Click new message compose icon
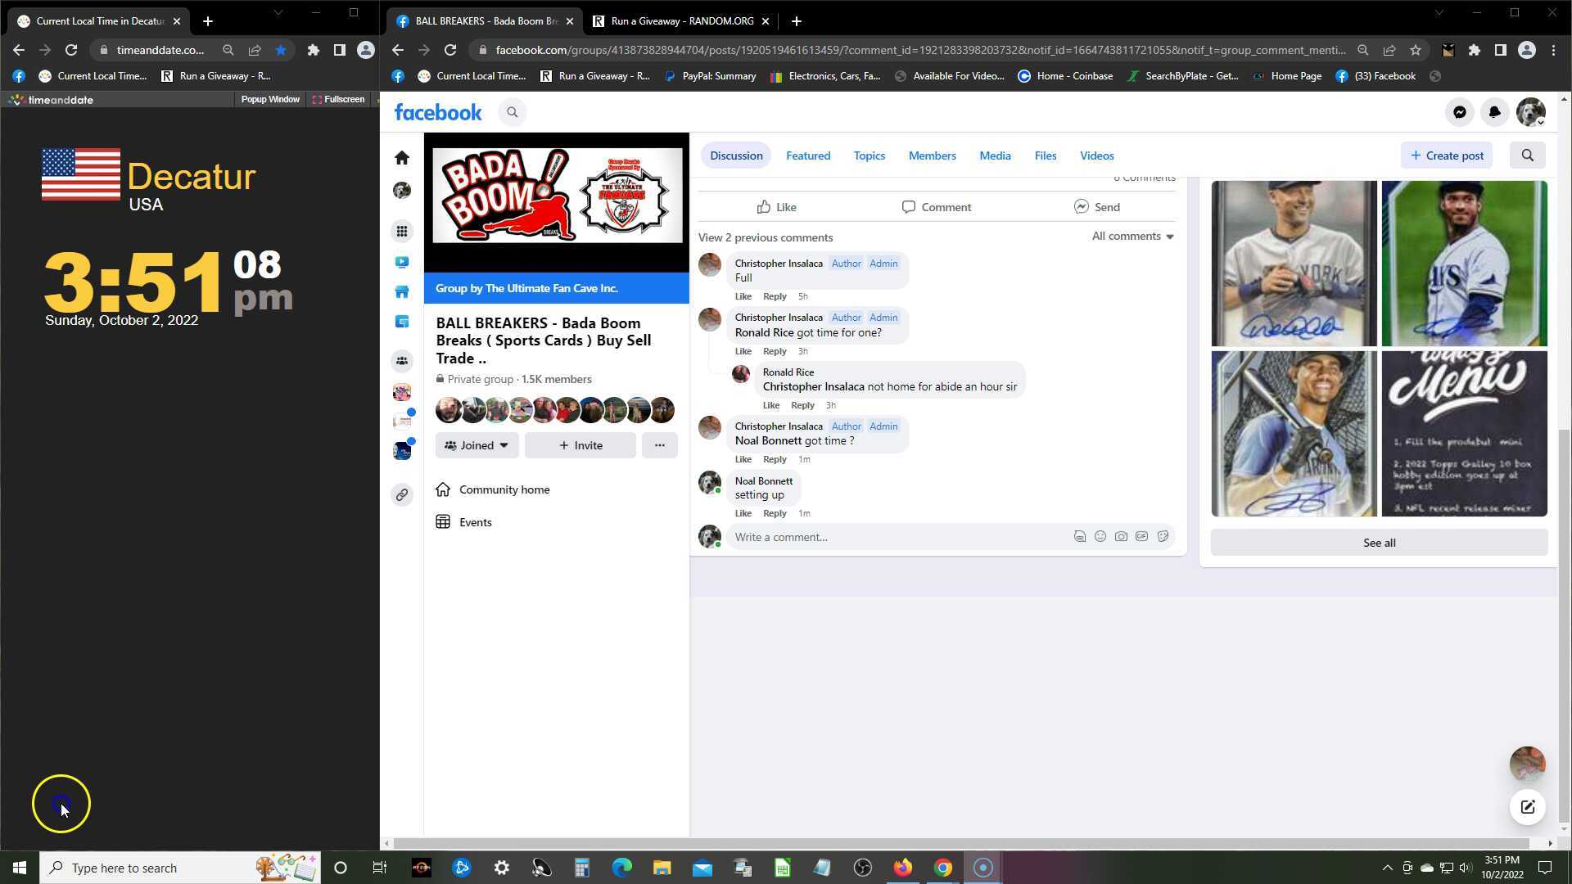Screen dimensions: 1572x884 click(1527, 807)
